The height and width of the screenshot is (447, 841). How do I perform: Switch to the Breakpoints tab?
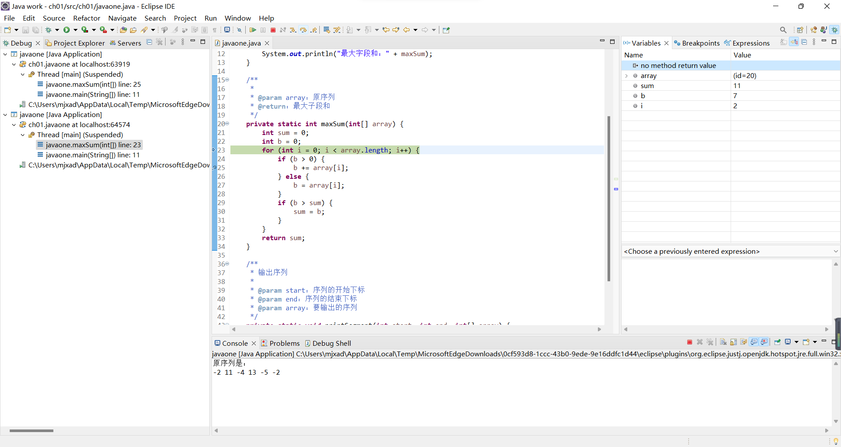pos(697,43)
